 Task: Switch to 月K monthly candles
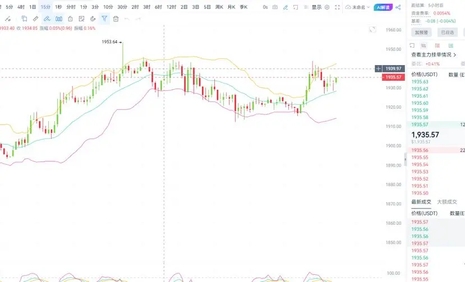231,7
